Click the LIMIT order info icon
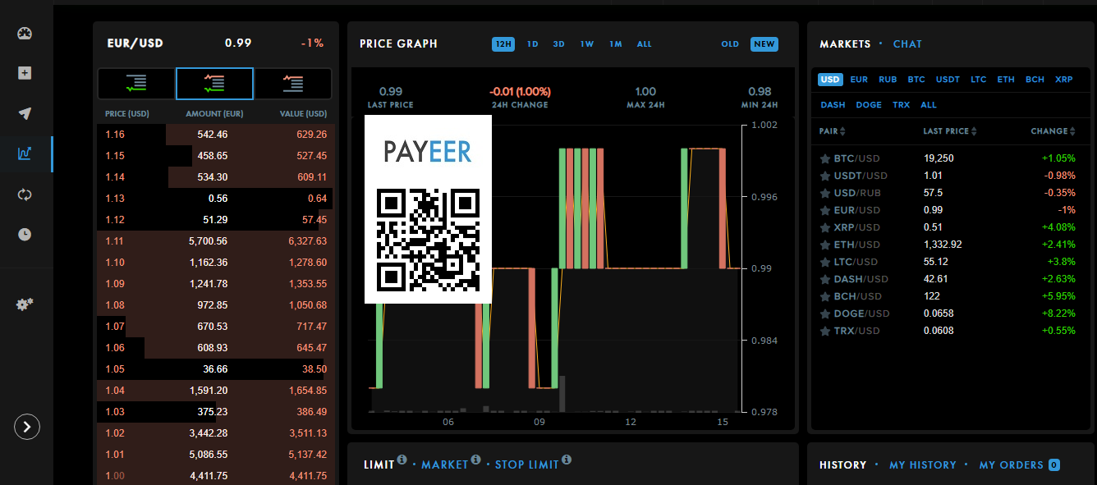This screenshot has height=485, width=1097. click(402, 460)
